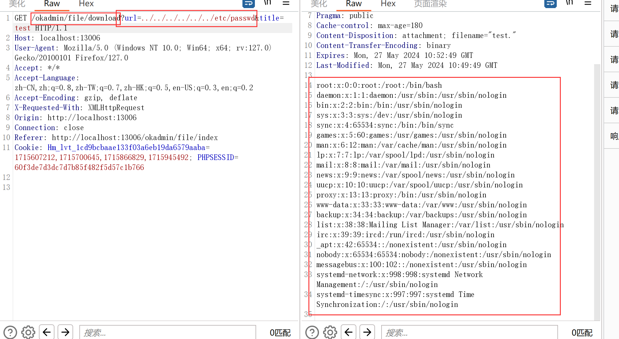Switch to Hex tab in request panel
Screen dimensions: 619x339
click(86, 4)
